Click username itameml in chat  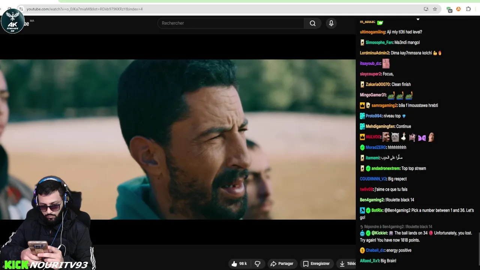click(372, 158)
